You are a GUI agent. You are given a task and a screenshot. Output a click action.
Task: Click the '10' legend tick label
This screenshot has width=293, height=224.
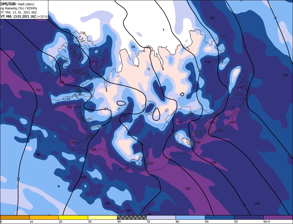pos(31,222)
